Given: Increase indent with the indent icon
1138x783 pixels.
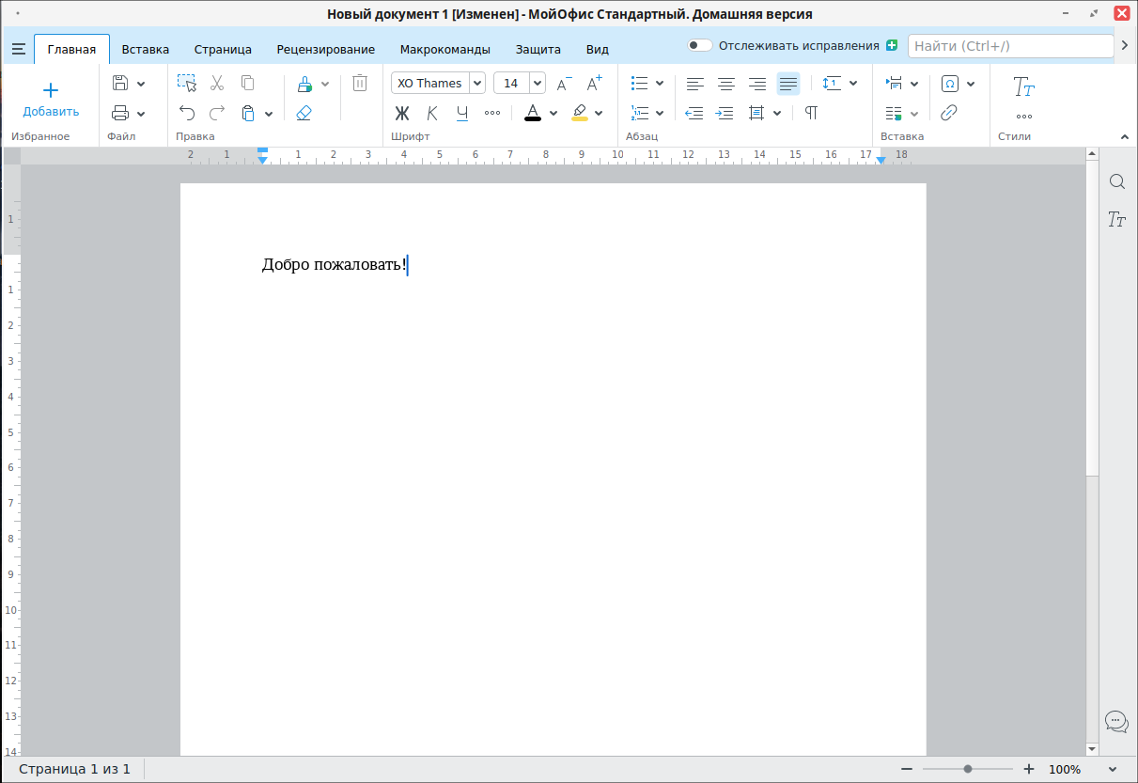Looking at the screenshot, I should [x=725, y=113].
